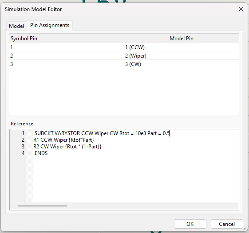The image size is (249, 233).
Task: Click line number 3 in editor gutter
Action: click(x=23, y=147)
